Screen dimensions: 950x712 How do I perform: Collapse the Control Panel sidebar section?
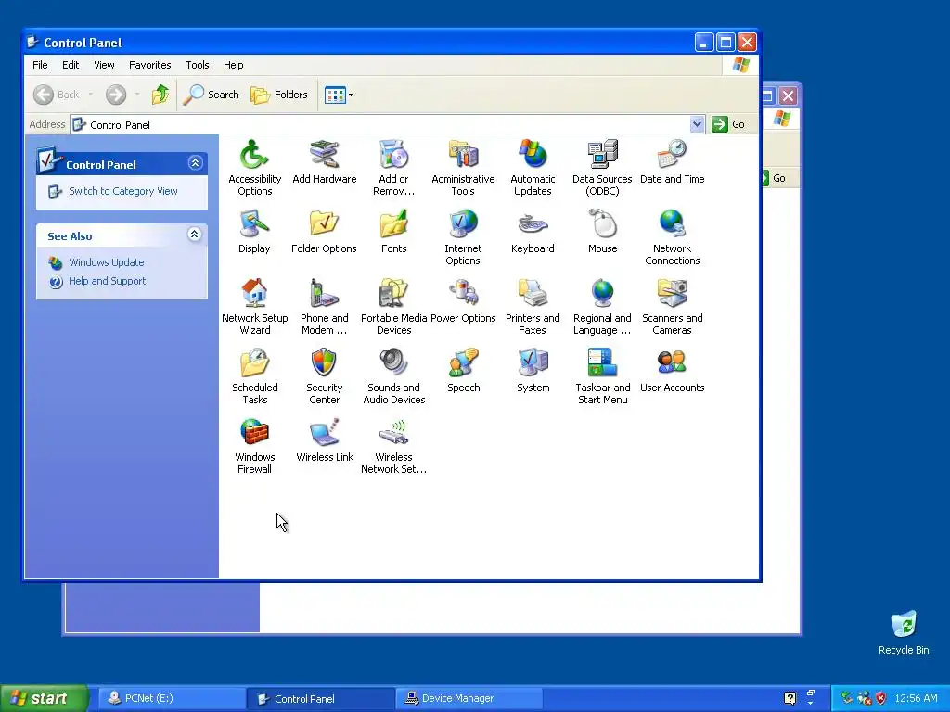[x=195, y=163]
